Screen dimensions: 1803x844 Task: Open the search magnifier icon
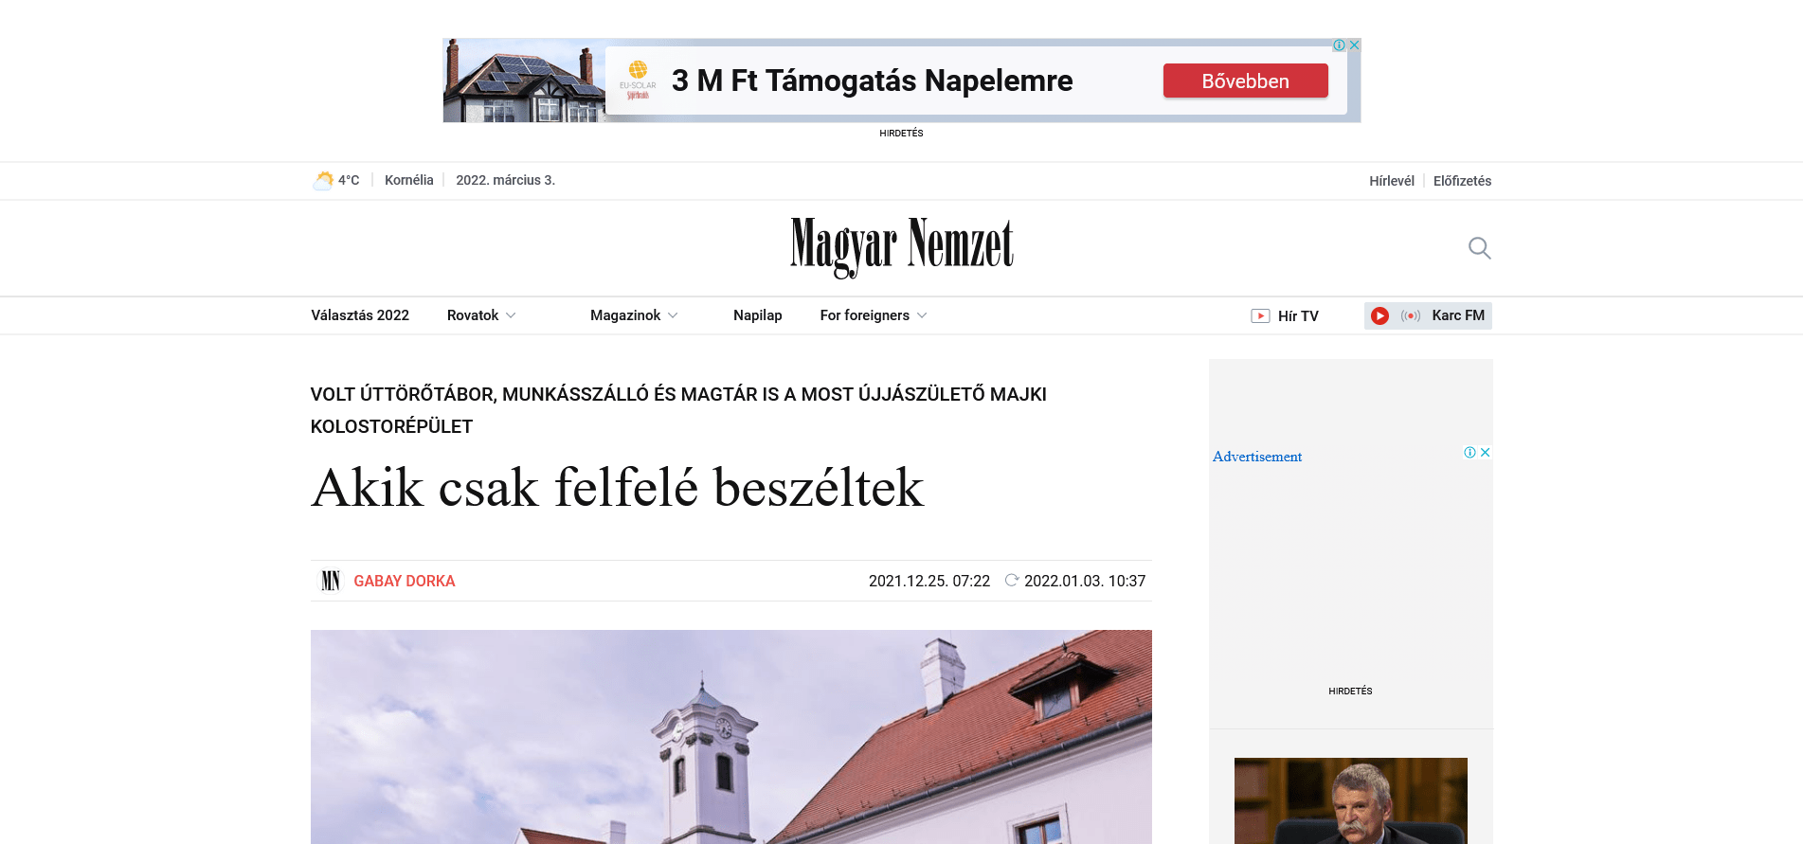pyautogui.click(x=1479, y=248)
